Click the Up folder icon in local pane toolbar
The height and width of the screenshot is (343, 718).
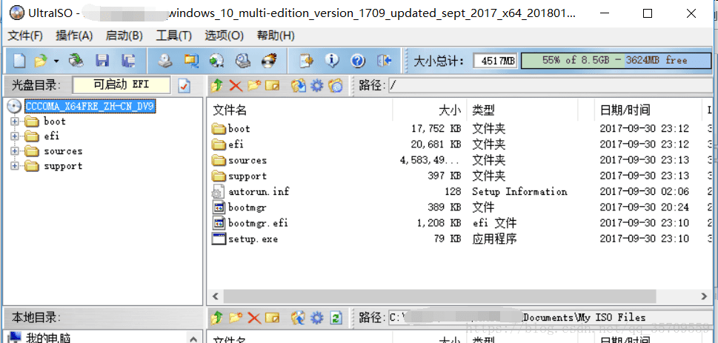(218, 317)
